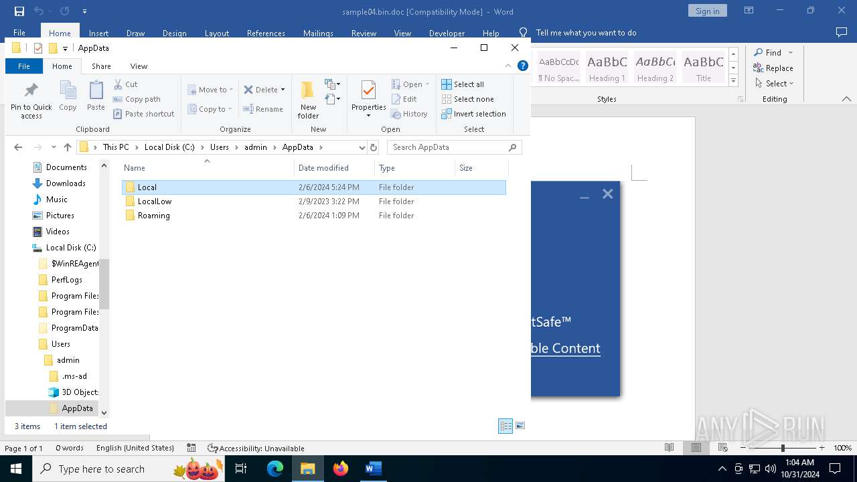
Task: Open Move to dropdown
Action: point(210,90)
